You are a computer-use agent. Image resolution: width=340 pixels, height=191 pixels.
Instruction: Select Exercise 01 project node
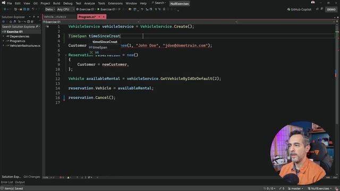tap(14, 32)
